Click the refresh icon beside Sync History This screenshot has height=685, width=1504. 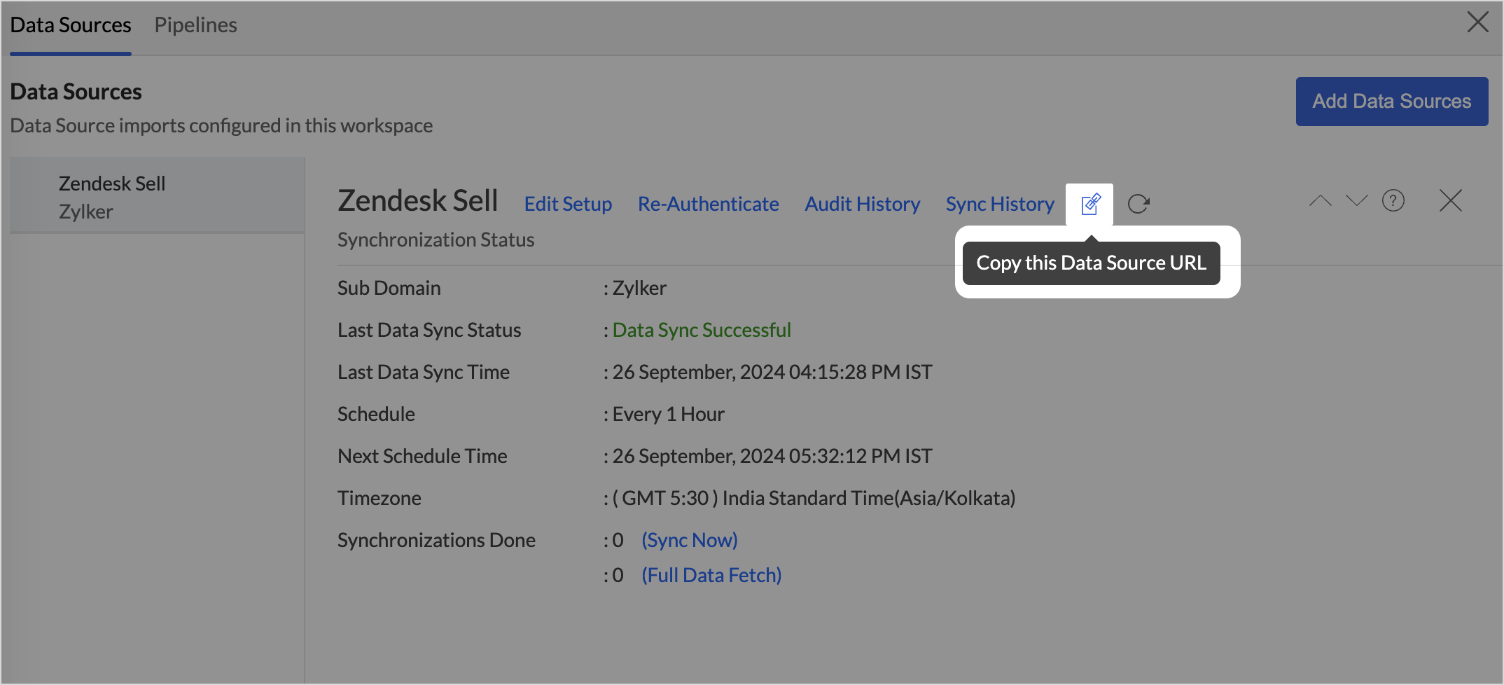click(1139, 204)
